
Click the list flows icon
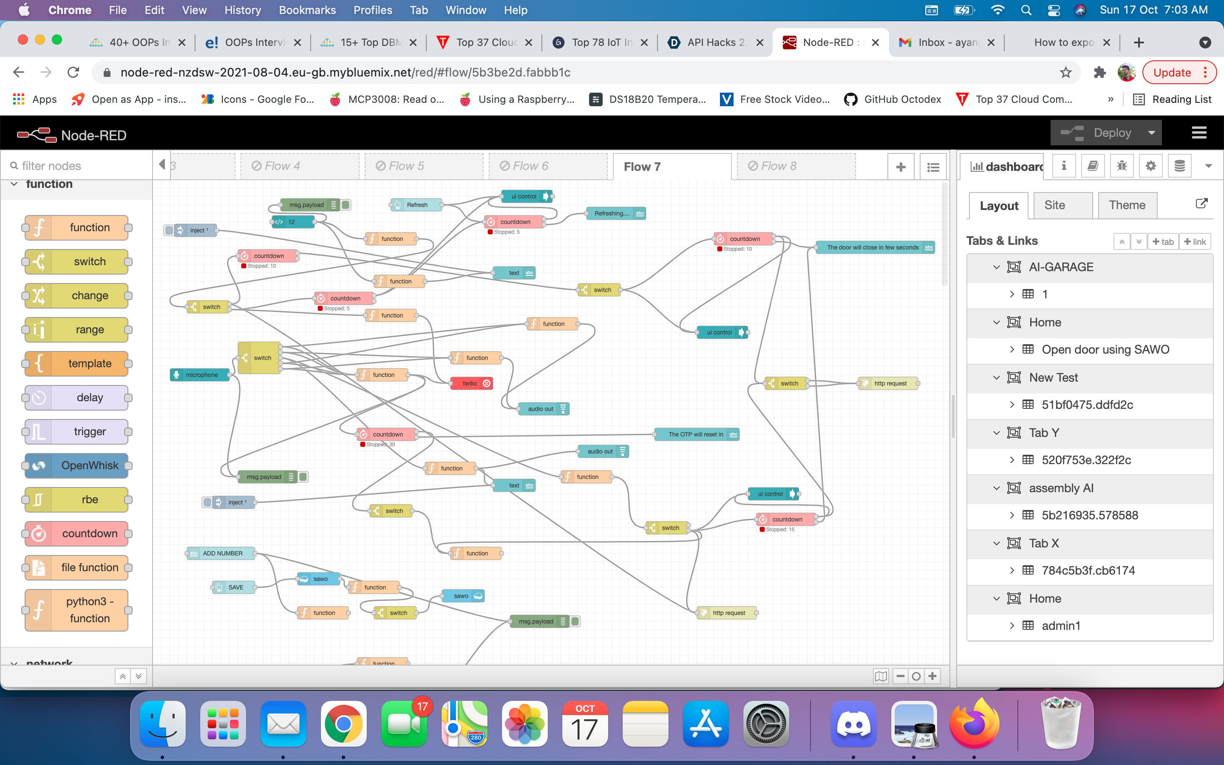(x=933, y=167)
